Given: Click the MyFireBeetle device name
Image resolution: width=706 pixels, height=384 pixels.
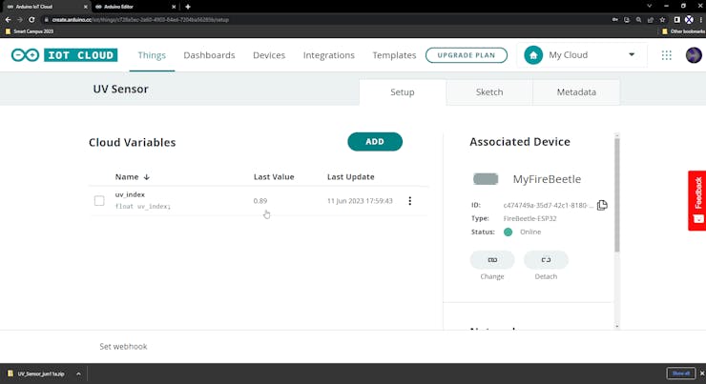Looking at the screenshot, I should pyautogui.click(x=547, y=179).
